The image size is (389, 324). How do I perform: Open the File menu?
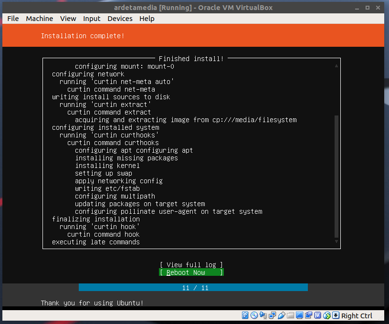tap(13, 19)
